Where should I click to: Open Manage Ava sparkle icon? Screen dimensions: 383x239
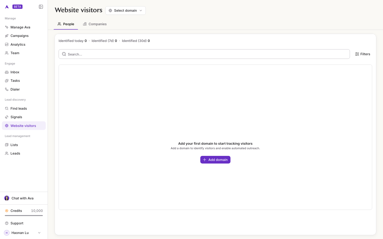(7, 27)
